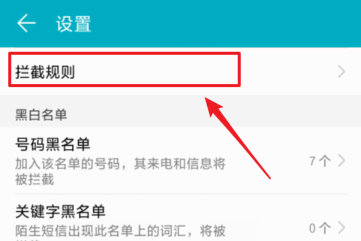Tap the 黑白名单 section header
The height and width of the screenshot is (241, 361).
pyautogui.click(x=41, y=114)
